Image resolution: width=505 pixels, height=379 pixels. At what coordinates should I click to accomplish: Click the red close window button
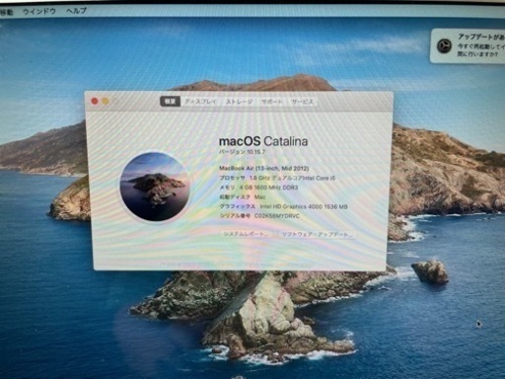(95, 101)
